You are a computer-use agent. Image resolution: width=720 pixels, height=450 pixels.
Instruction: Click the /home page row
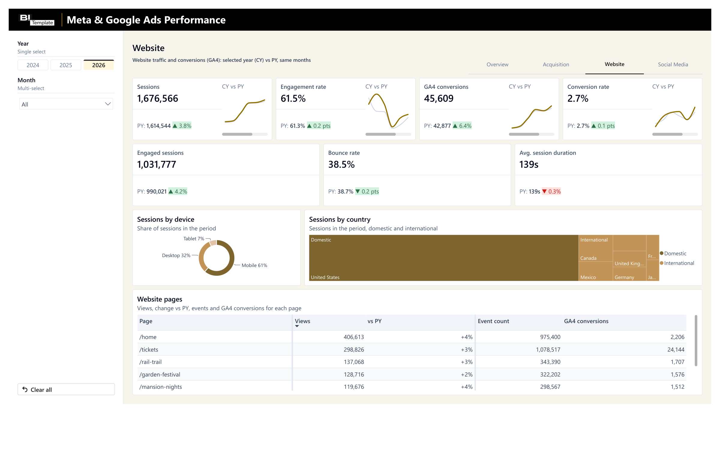click(x=412, y=337)
